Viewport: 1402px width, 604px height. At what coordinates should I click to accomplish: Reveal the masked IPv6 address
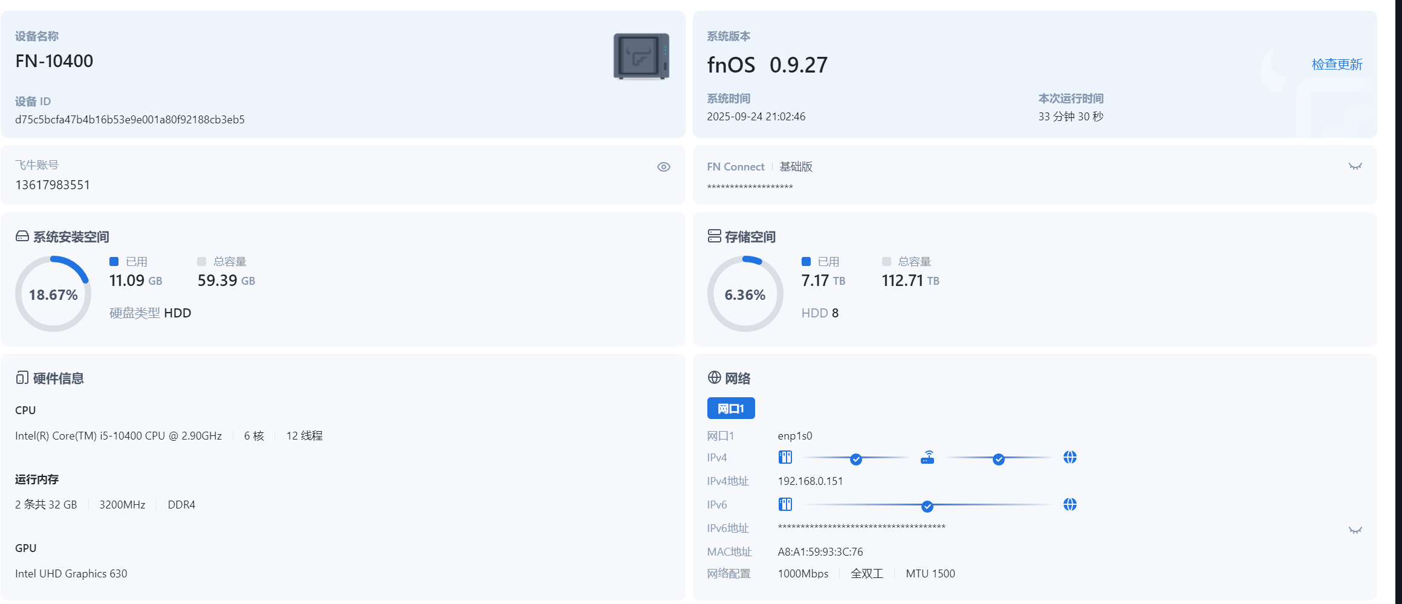click(1355, 530)
